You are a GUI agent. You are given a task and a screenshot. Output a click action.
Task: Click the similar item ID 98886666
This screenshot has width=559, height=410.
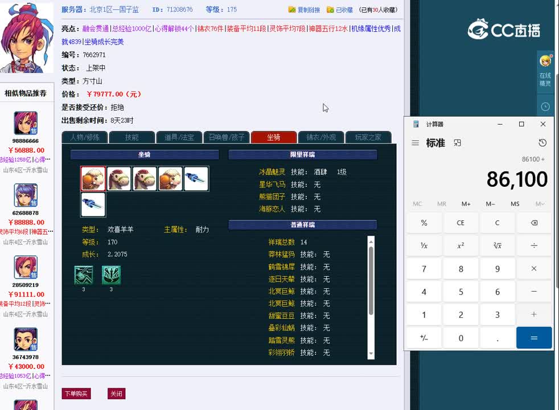(x=26, y=141)
